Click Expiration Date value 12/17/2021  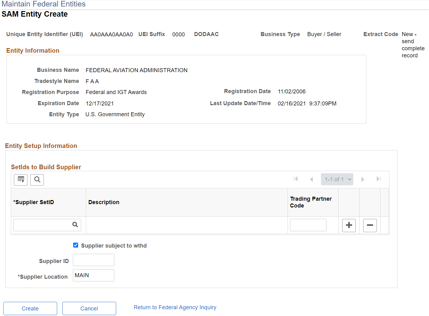(100, 104)
